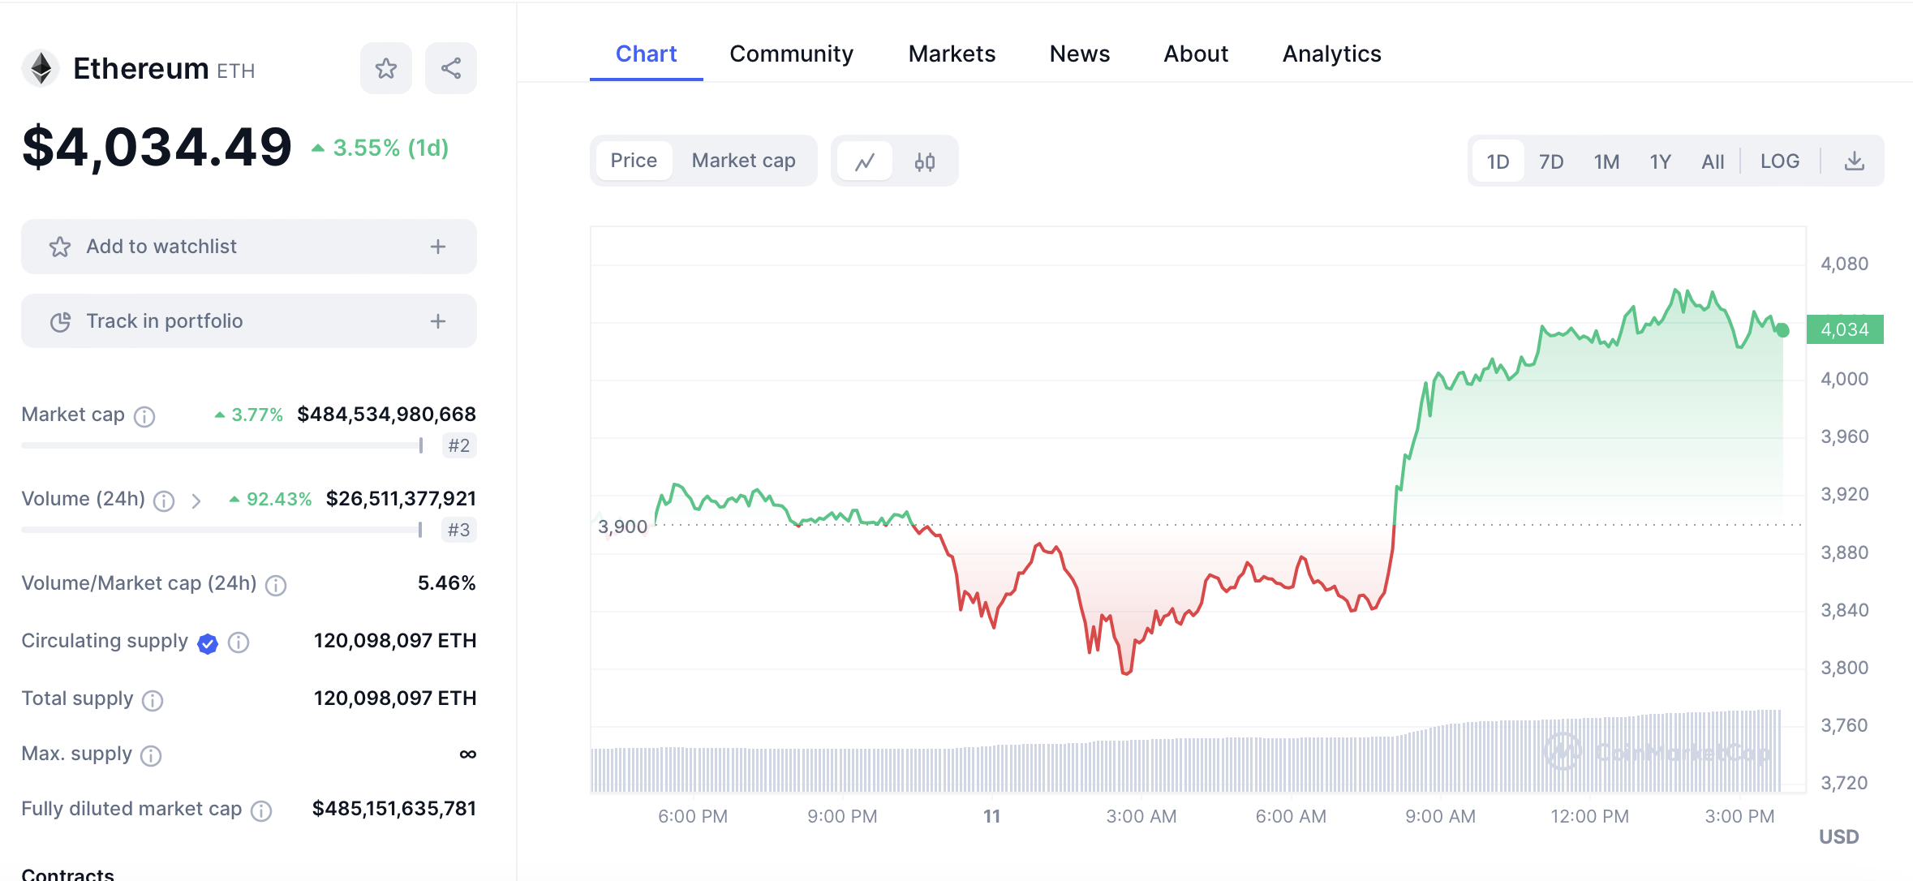Click the info icon by Max. supply
Screen dimensions: 1913x881
tap(151, 755)
